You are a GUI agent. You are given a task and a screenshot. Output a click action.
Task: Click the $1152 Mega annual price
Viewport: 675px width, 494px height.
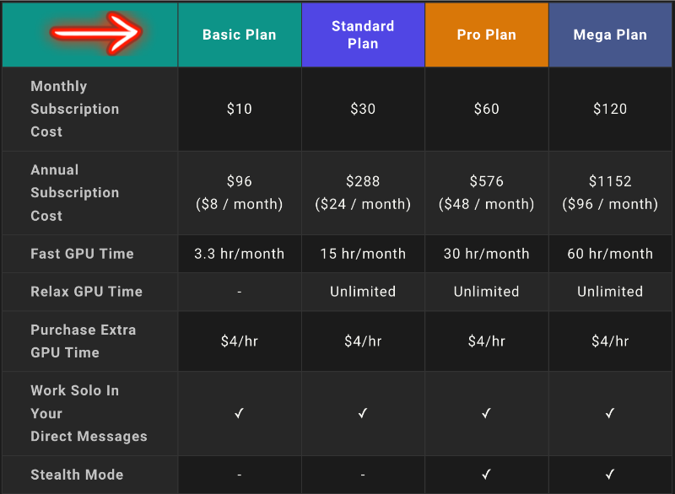[x=610, y=181]
